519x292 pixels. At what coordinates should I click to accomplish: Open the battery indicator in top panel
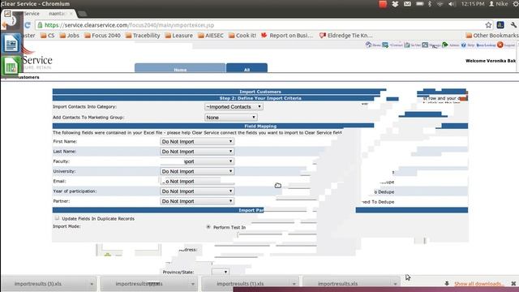tap(420, 4)
